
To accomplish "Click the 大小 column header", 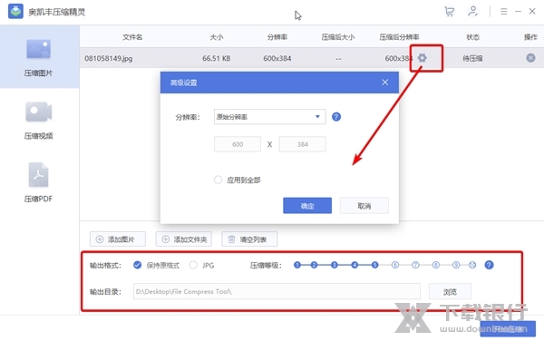I will coord(216,37).
